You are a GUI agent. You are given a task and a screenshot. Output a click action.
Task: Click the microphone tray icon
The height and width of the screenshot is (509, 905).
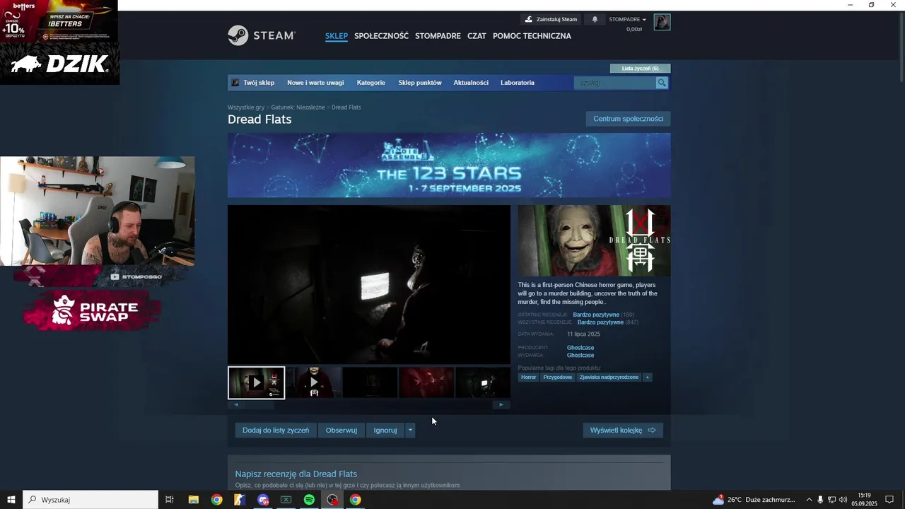pos(820,500)
